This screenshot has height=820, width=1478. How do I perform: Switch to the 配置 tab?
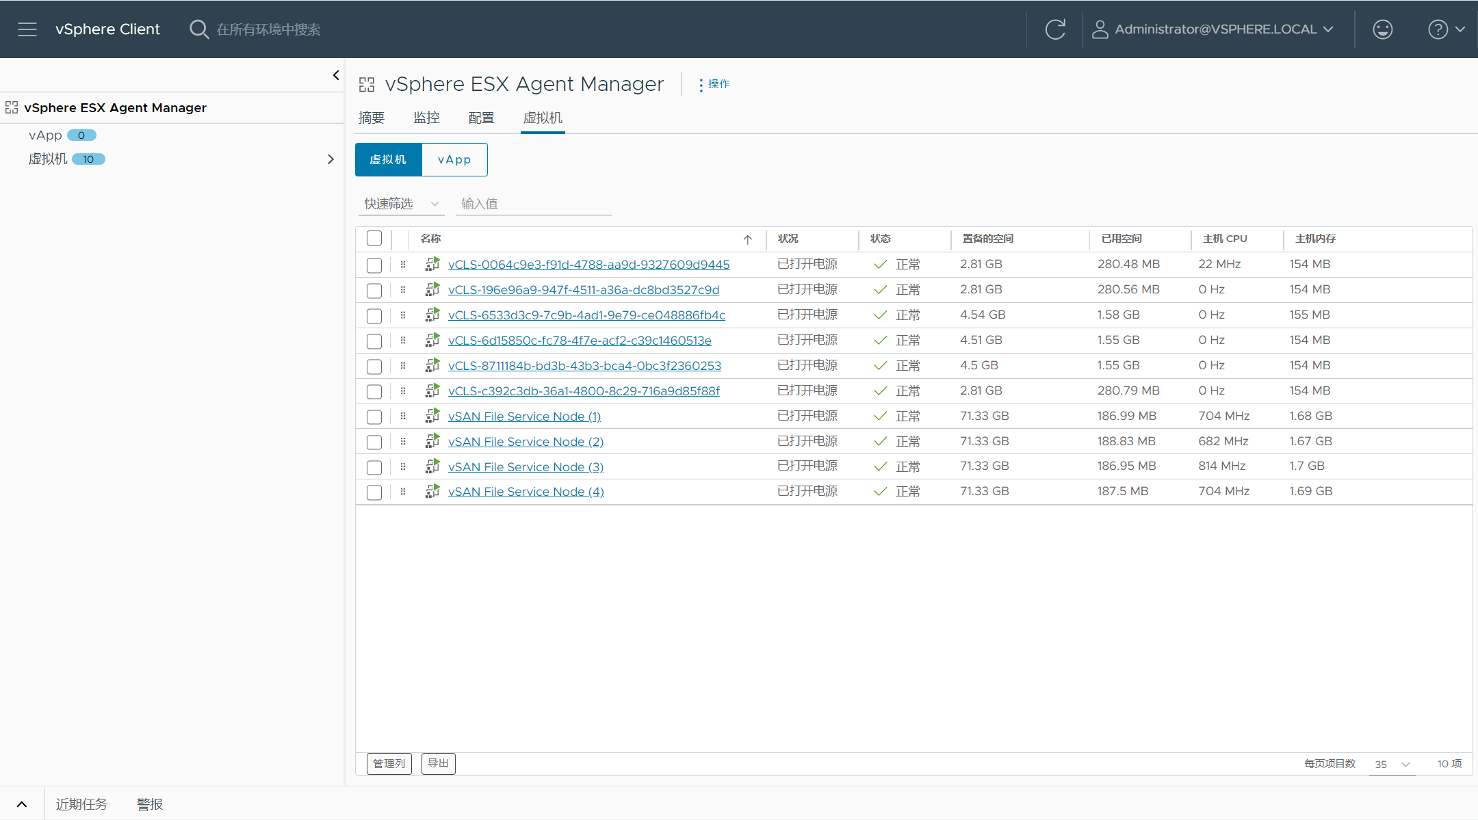point(481,118)
